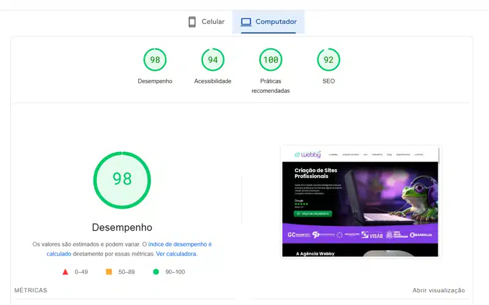Click the SEO label

click(328, 81)
